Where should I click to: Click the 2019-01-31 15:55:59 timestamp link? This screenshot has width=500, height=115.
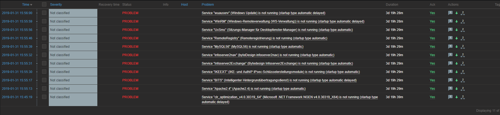tap(17, 21)
